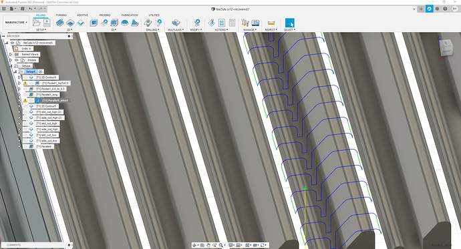Image resolution: width=461 pixels, height=249 pixels.
Task: Expand the Named Views tree node
Action: click(x=11, y=54)
